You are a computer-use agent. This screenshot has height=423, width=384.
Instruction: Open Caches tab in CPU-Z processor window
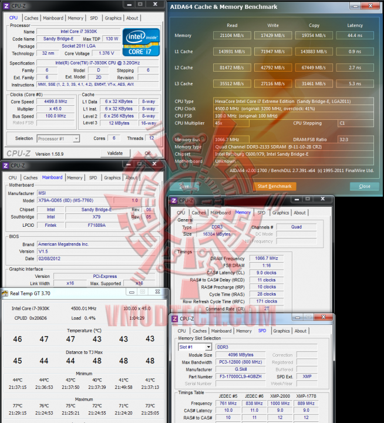coord(31,18)
